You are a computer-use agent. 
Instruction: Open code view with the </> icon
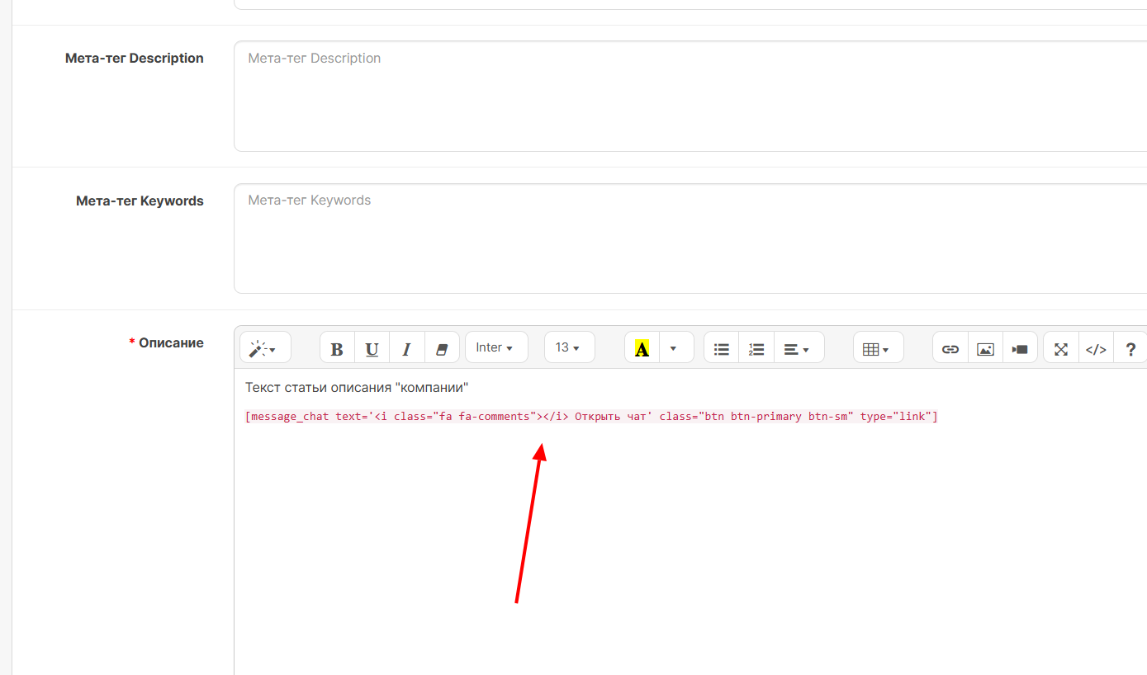tap(1096, 348)
